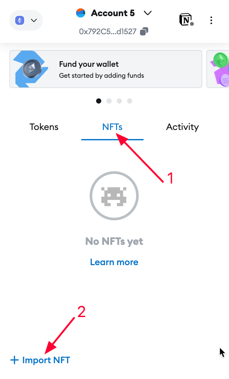Click the gray NFT placeholder icon

pyautogui.click(x=114, y=196)
